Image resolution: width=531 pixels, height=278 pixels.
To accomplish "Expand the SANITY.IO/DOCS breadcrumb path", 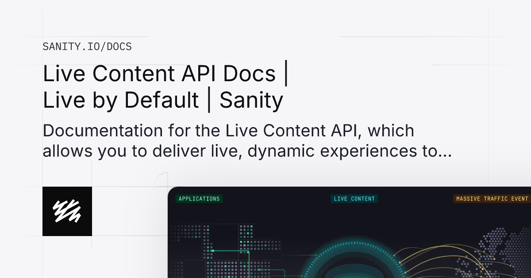I will [87, 46].
